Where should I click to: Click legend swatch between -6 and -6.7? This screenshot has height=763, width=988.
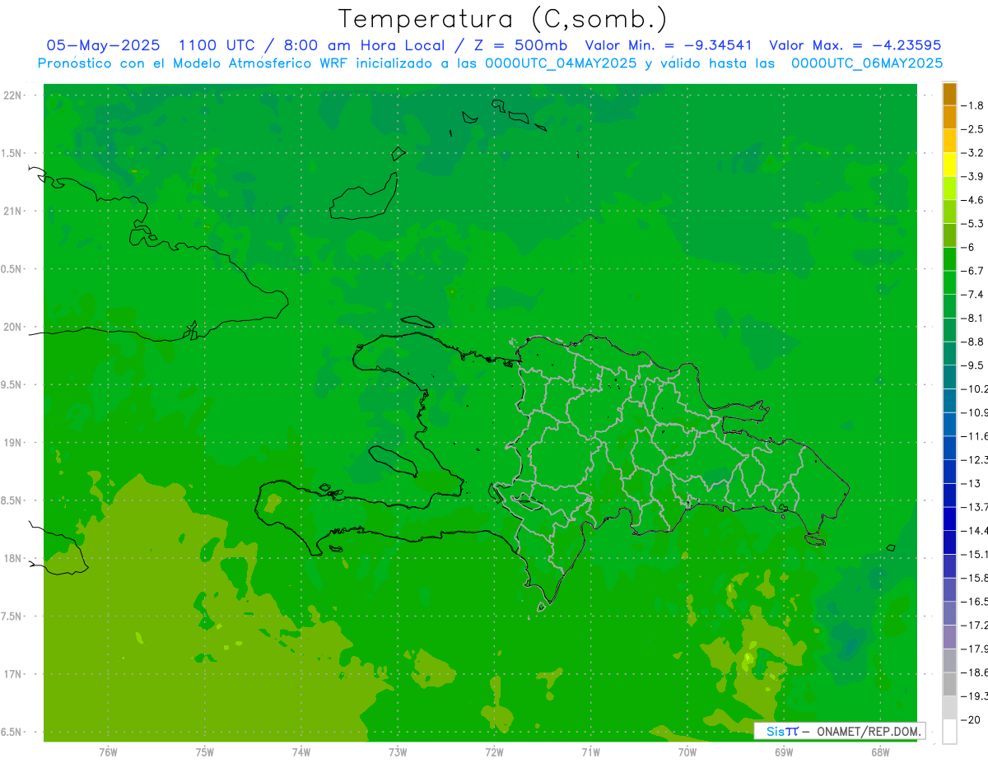949,259
